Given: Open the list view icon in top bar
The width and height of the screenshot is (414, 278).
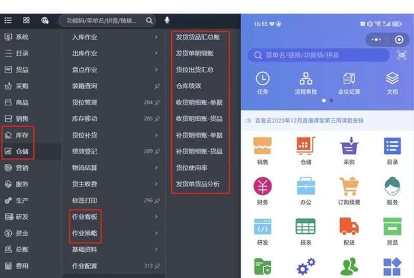Looking at the screenshot, I should (8, 20).
